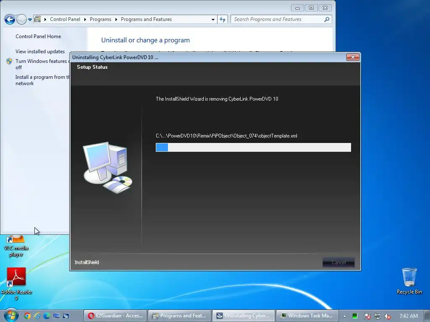Click the 7:42 AM clock
This screenshot has height=322, width=430.
point(408,316)
